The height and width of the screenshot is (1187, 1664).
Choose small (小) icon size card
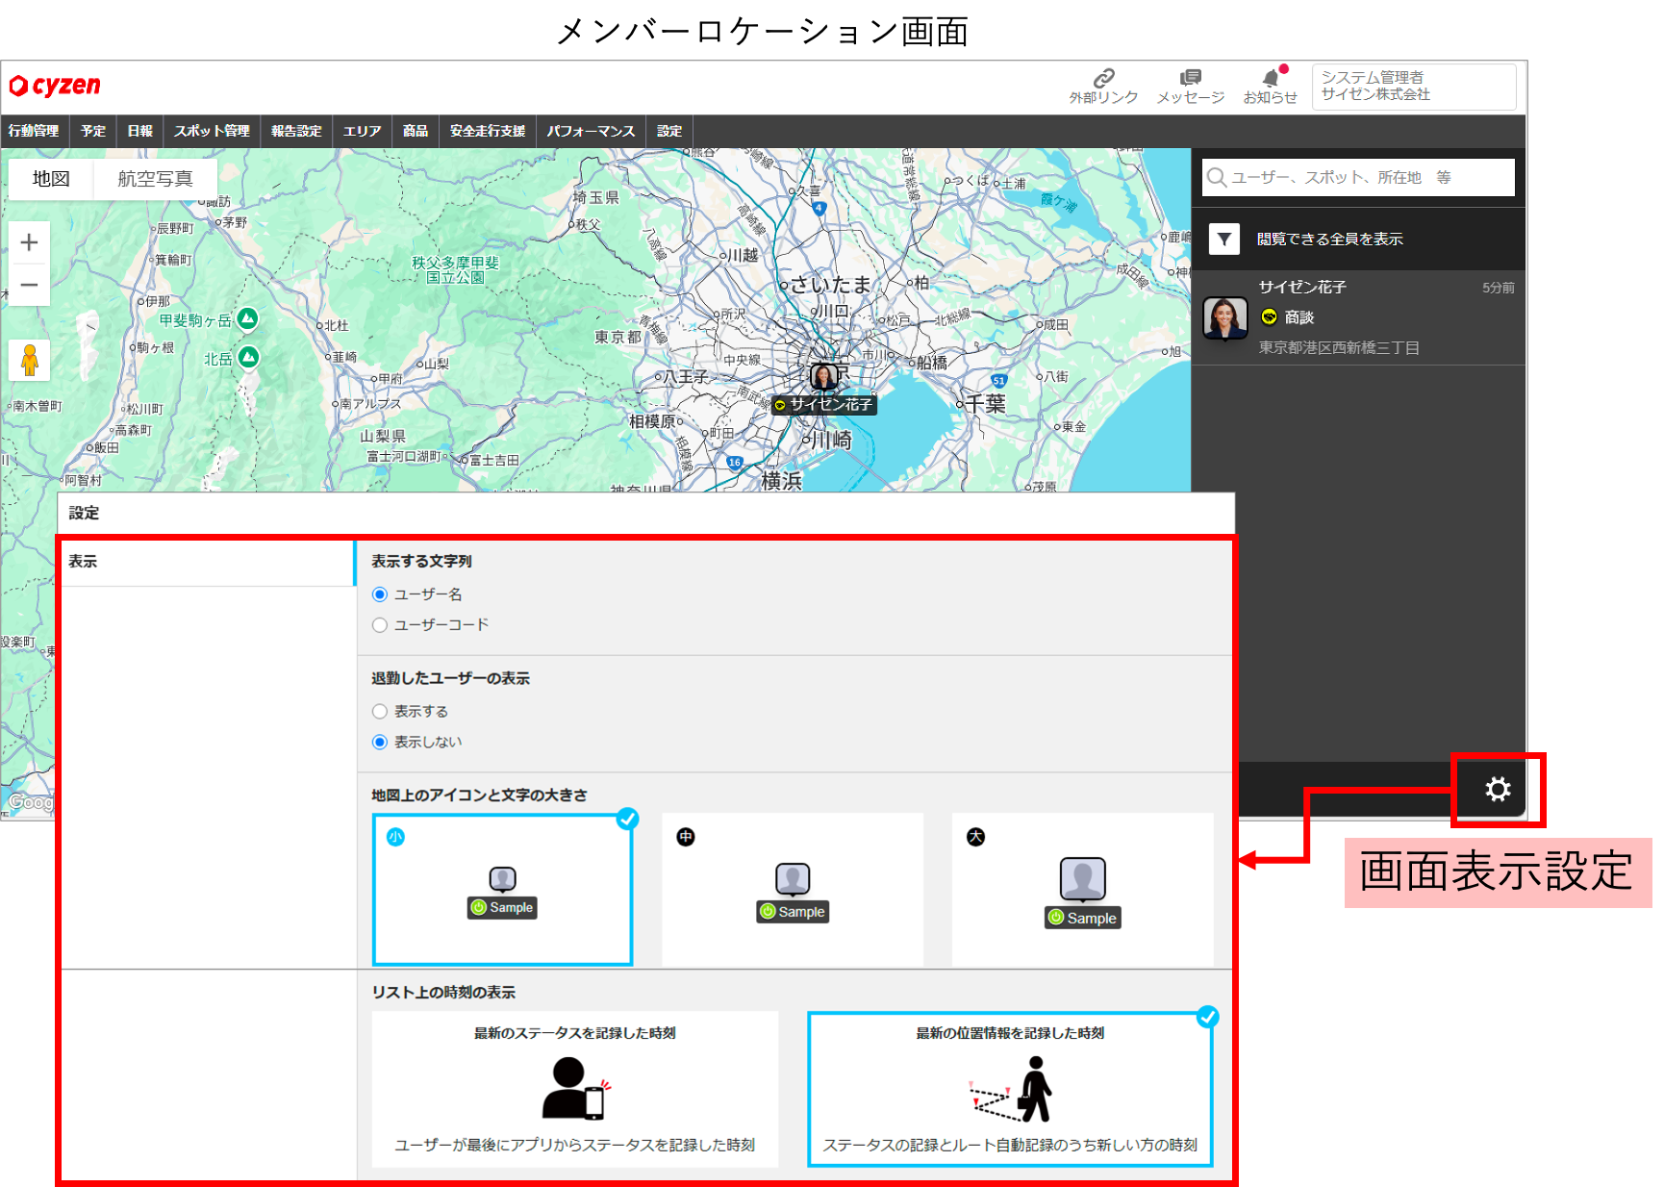[503, 890]
